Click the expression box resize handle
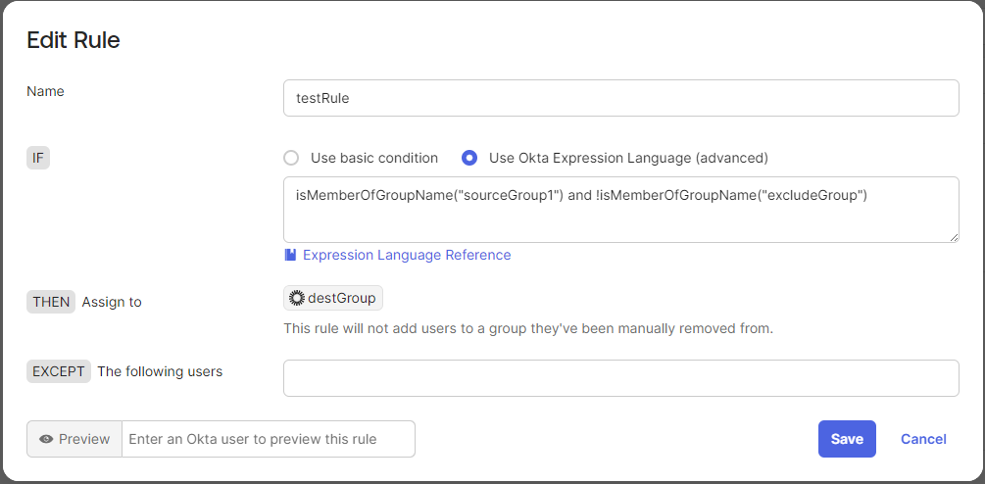This screenshot has height=484, width=985. [x=954, y=237]
